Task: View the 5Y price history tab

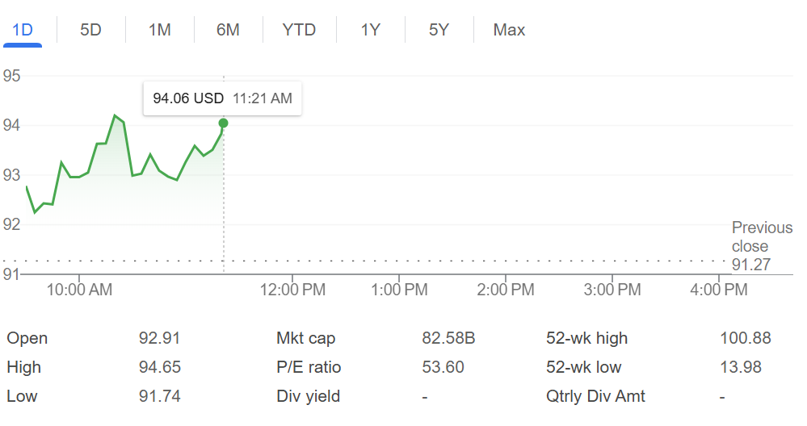Action: [x=439, y=30]
